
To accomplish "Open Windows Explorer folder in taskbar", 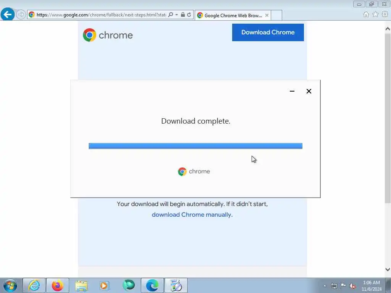I will [x=81, y=286].
